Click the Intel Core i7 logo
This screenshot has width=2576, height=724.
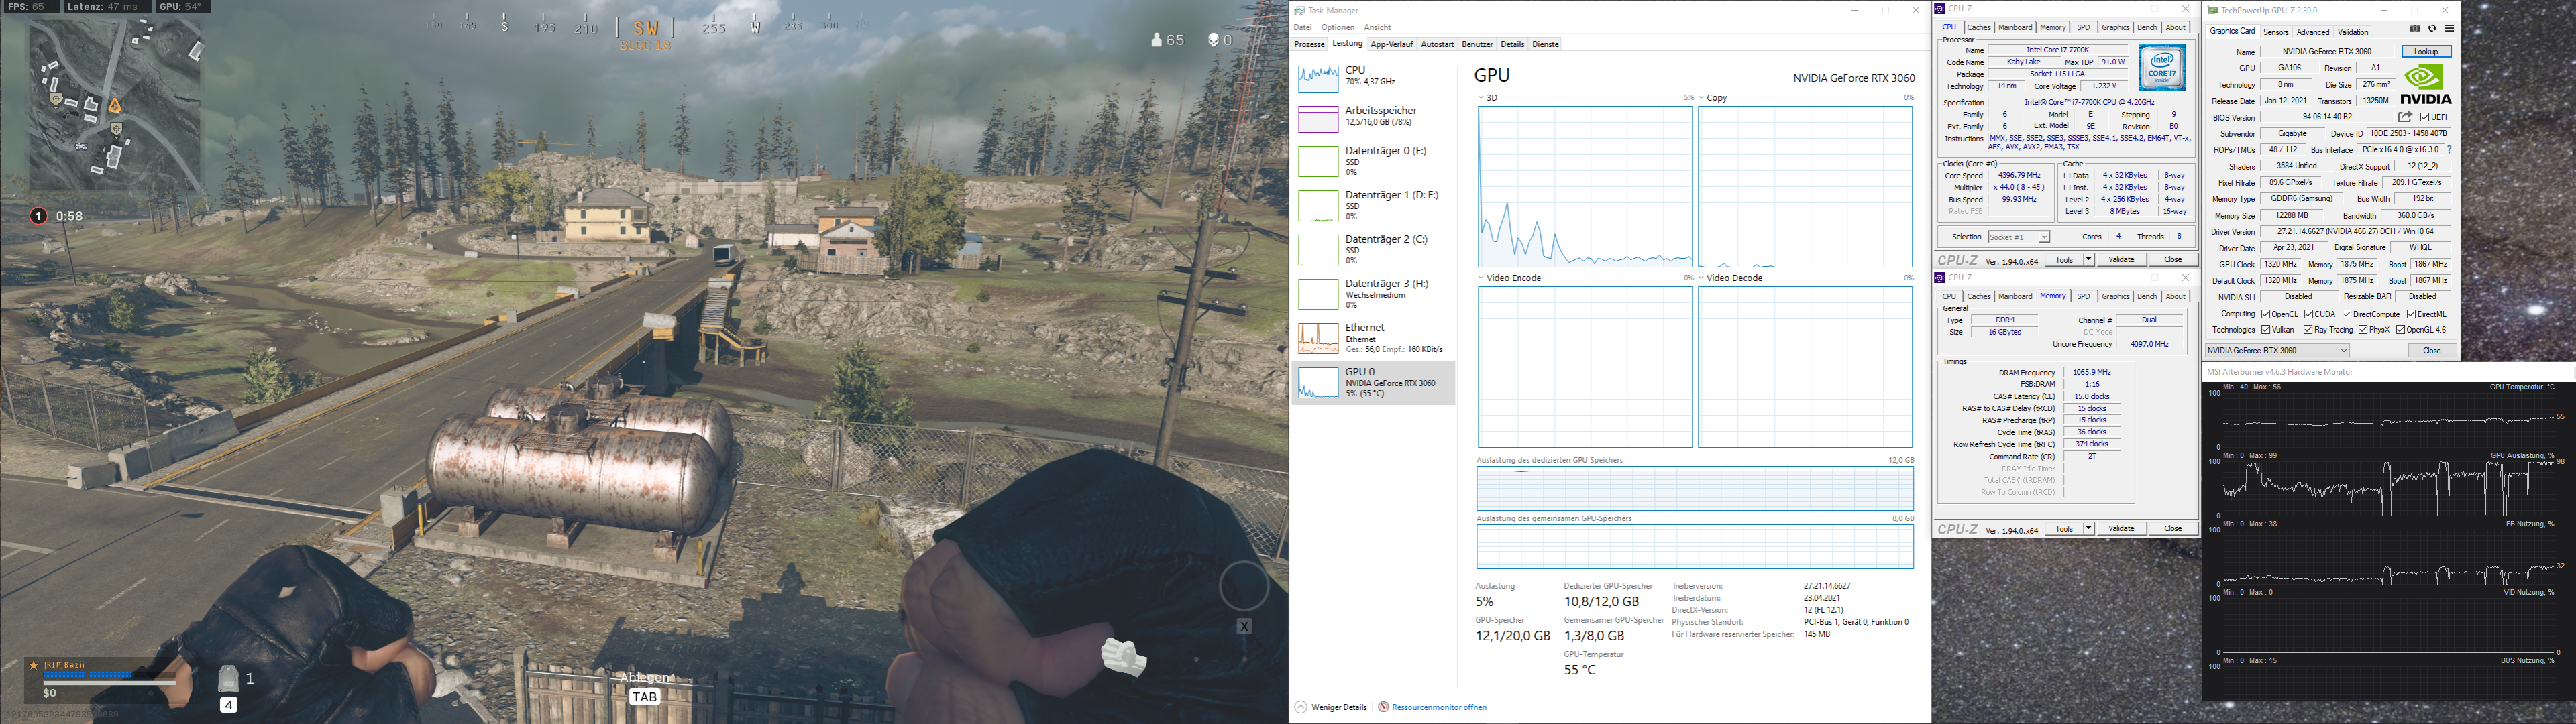[2161, 68]
